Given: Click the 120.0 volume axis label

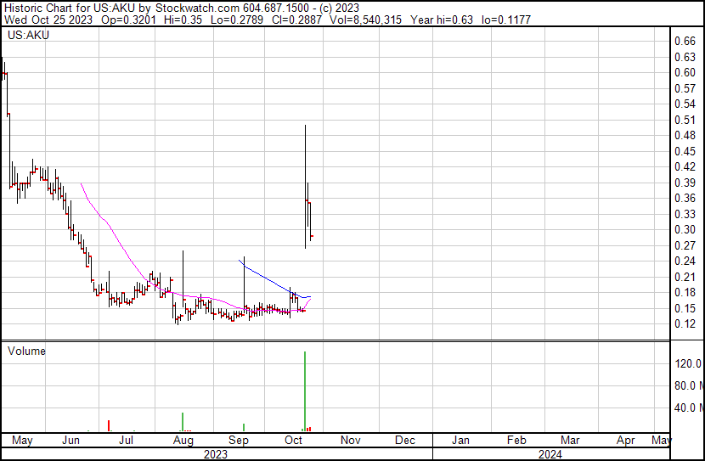Looking at the screenshot, I should [x=687, y=363].
